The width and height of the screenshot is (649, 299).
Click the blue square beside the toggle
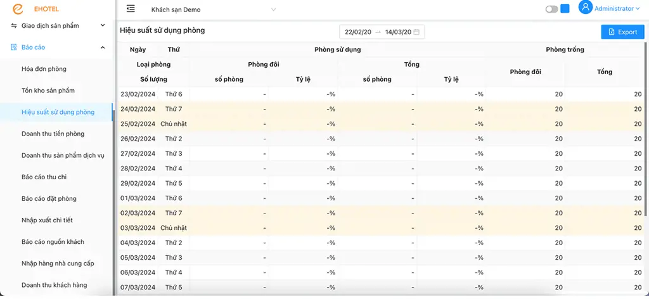565,9
